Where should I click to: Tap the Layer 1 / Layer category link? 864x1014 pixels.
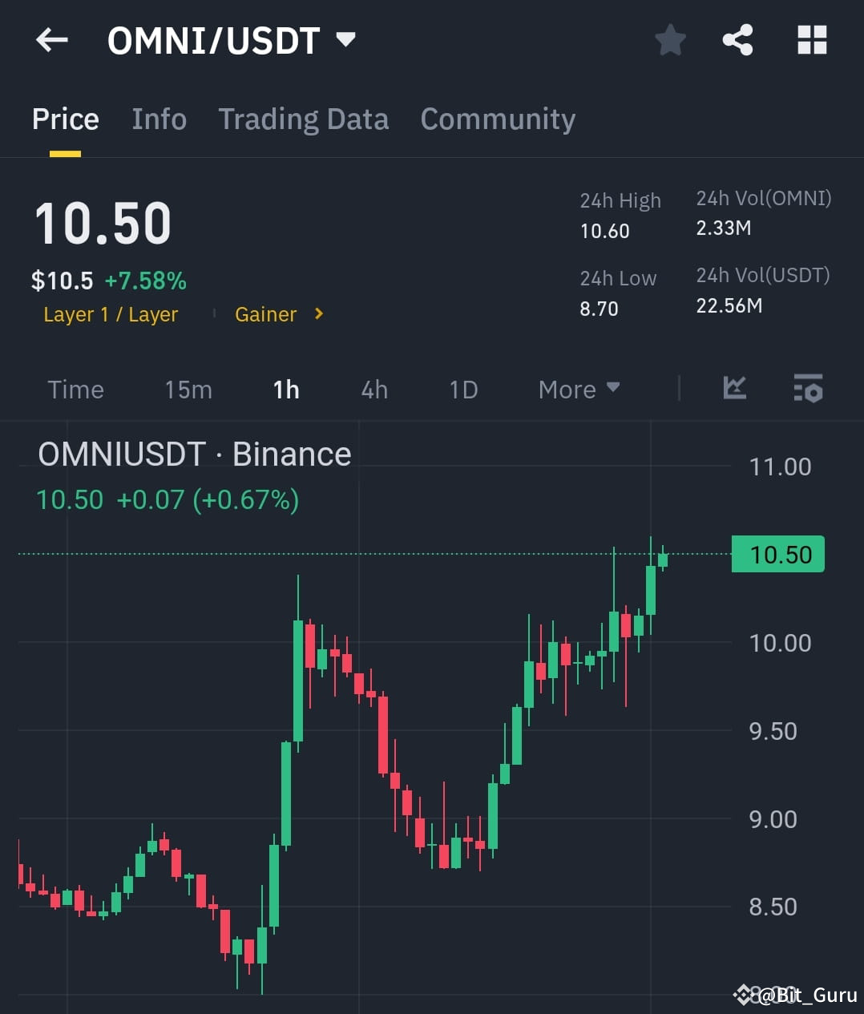pos(110,314)
